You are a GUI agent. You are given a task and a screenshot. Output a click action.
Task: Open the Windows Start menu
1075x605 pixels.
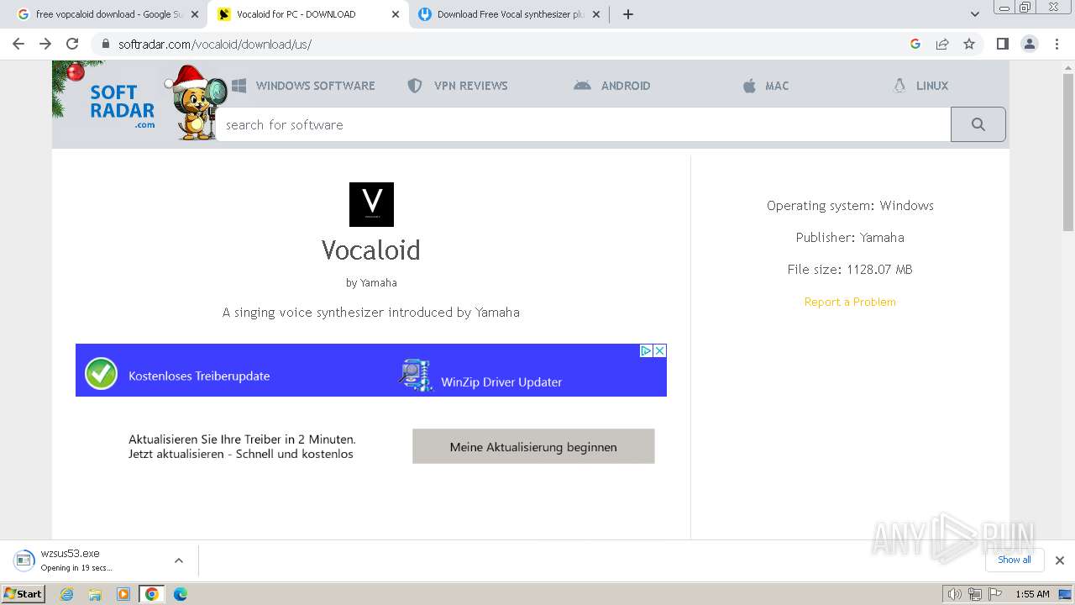pyautogui.click(x=23, y=593)
